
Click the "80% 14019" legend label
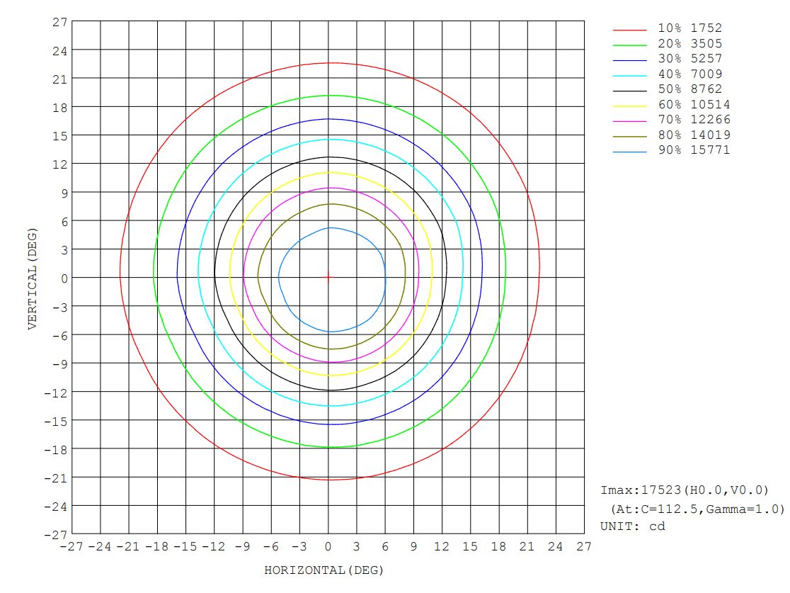tap(694, 135)
